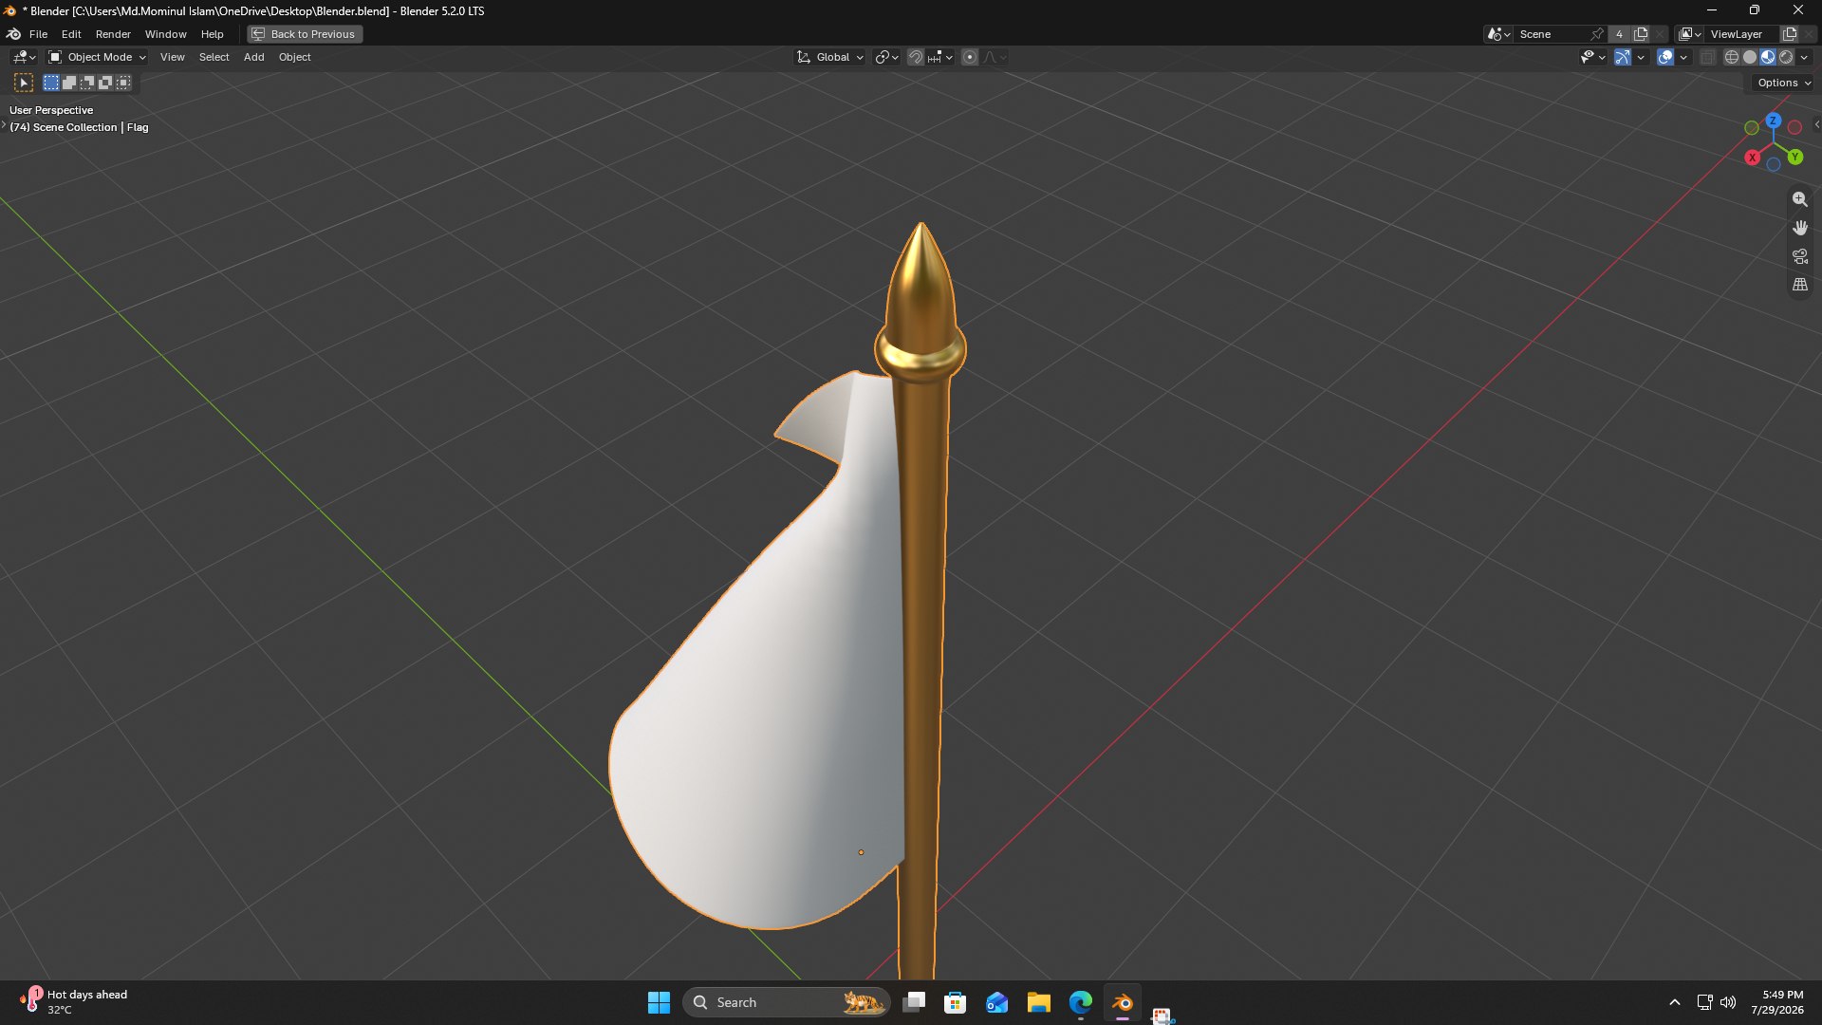
Task: Click the negative Z axis gizmo circle
Action: click(1774, 165)
